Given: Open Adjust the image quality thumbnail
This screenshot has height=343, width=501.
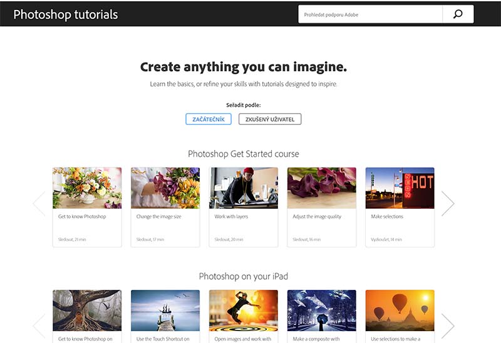Looking at the screenshot, I should pyautogui.click(x=322, y=188).
